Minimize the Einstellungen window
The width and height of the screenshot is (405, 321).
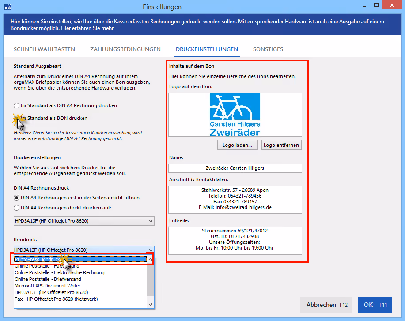tap(364, 6)
